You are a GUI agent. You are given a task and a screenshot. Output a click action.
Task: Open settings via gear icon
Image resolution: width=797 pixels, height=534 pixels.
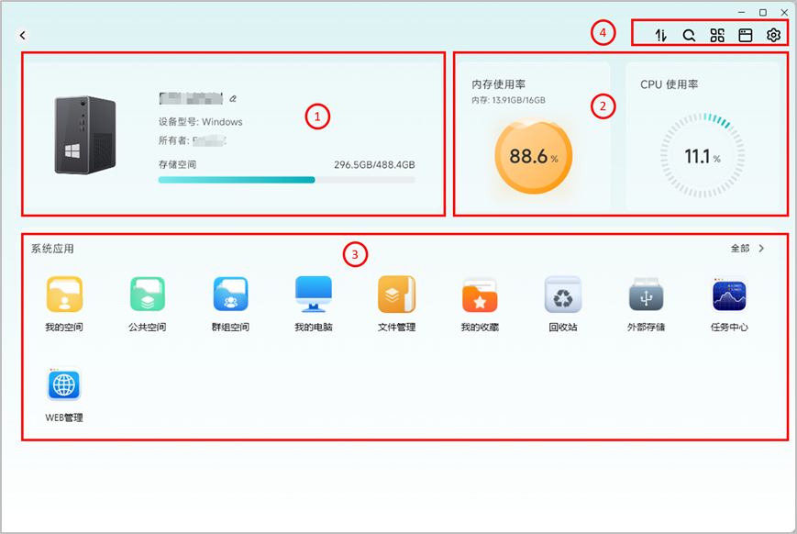pos(774,35)
